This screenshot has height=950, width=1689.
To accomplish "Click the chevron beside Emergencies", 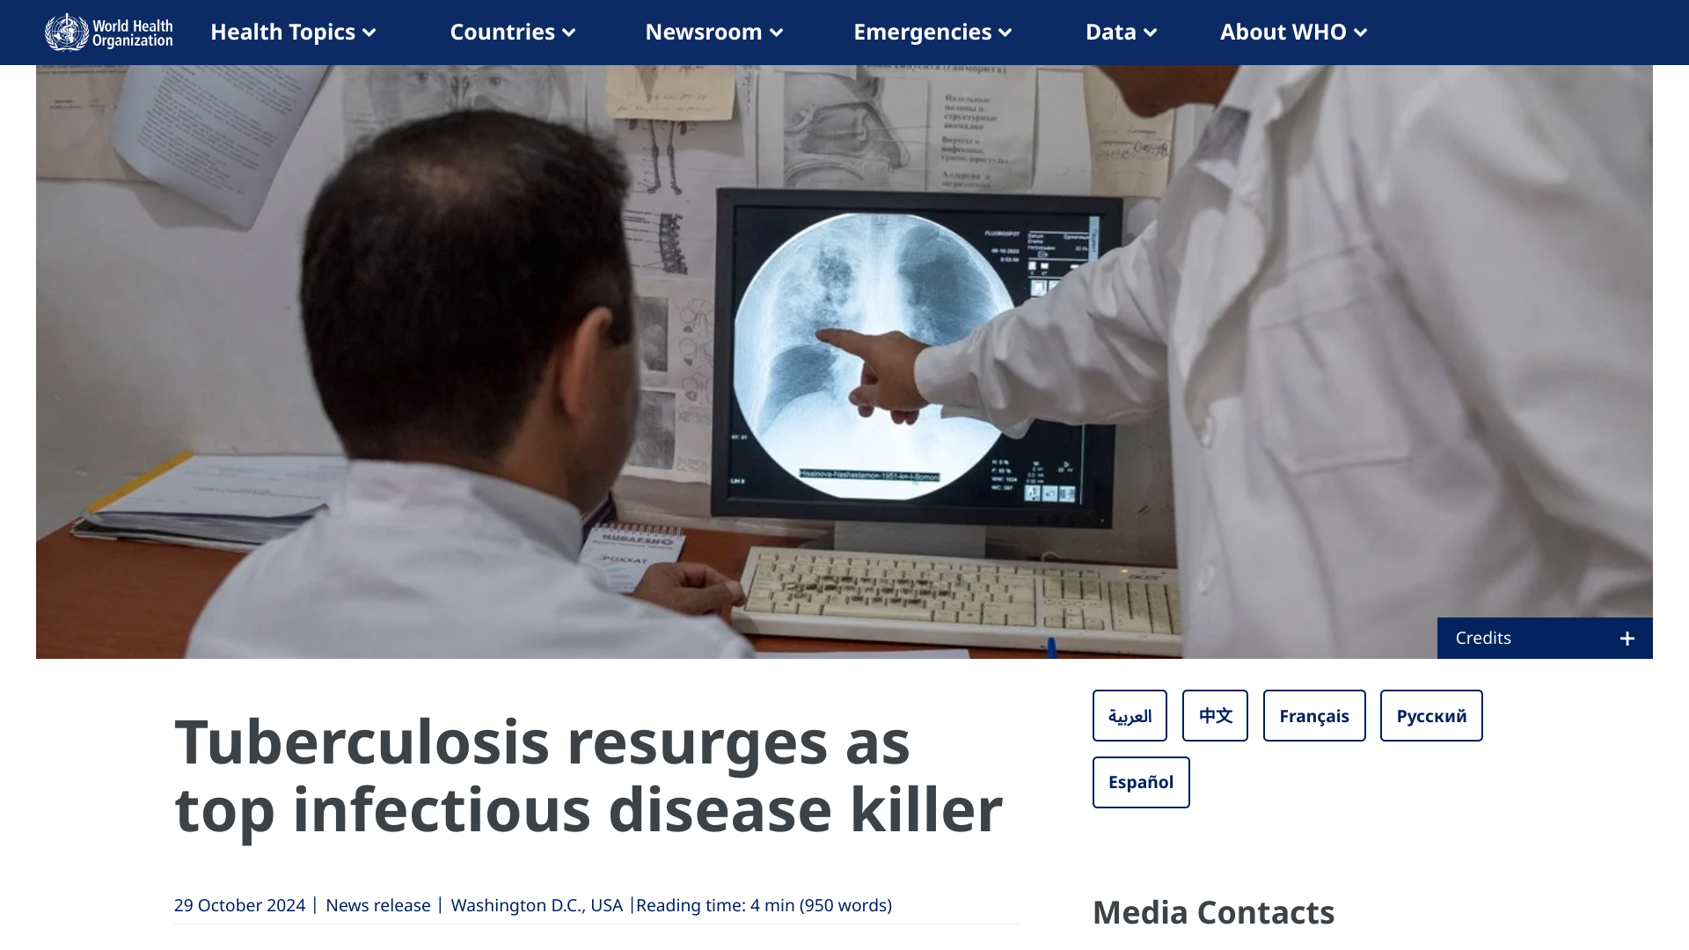I will [x=1005, y=33].
